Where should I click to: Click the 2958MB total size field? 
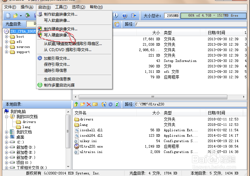pyautogui.click(x=172, y=16)
